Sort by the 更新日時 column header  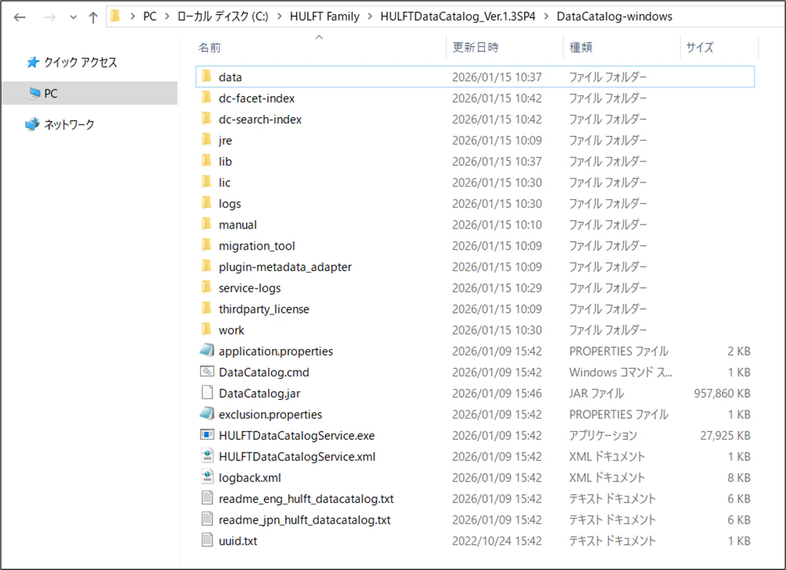coord(476,47)
